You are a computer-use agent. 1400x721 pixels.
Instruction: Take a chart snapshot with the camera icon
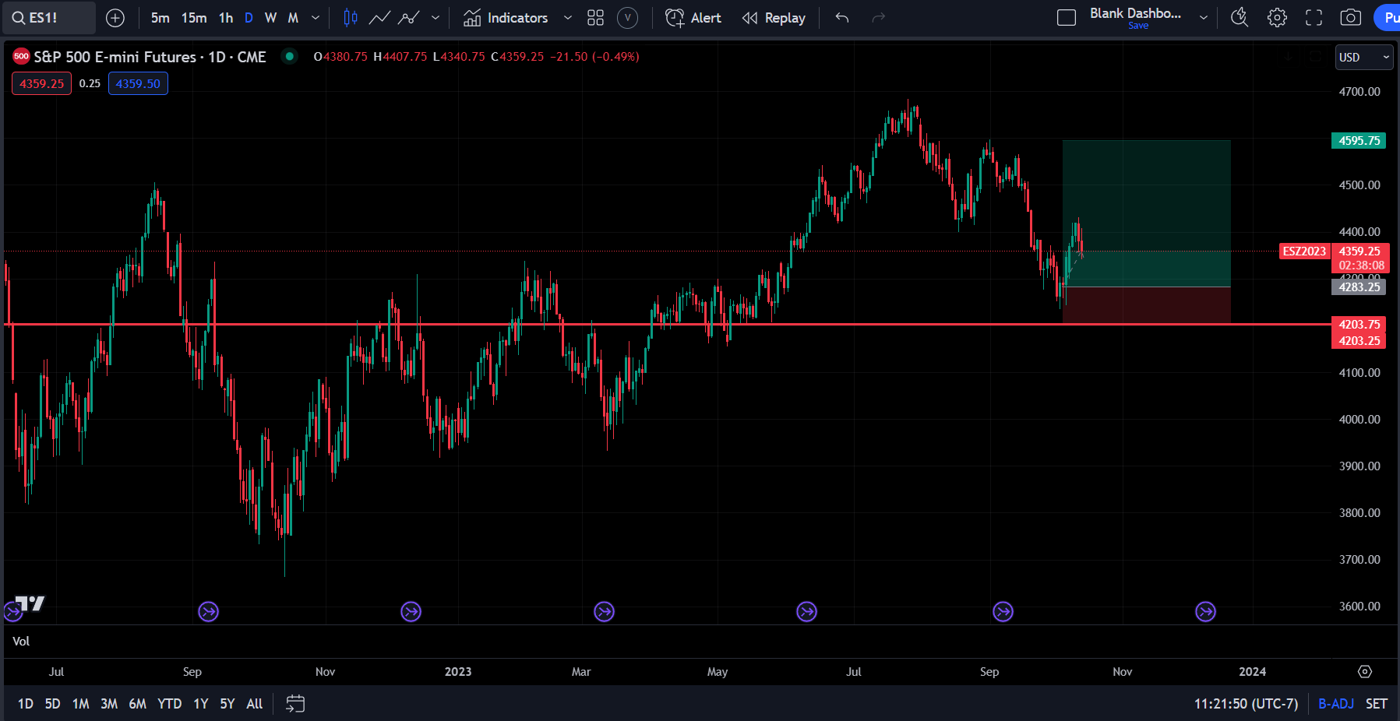pos(1351,17)
